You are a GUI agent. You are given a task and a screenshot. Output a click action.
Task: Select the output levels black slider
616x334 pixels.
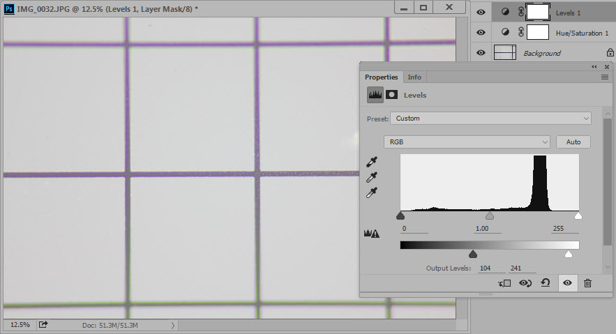click(473, 254)
